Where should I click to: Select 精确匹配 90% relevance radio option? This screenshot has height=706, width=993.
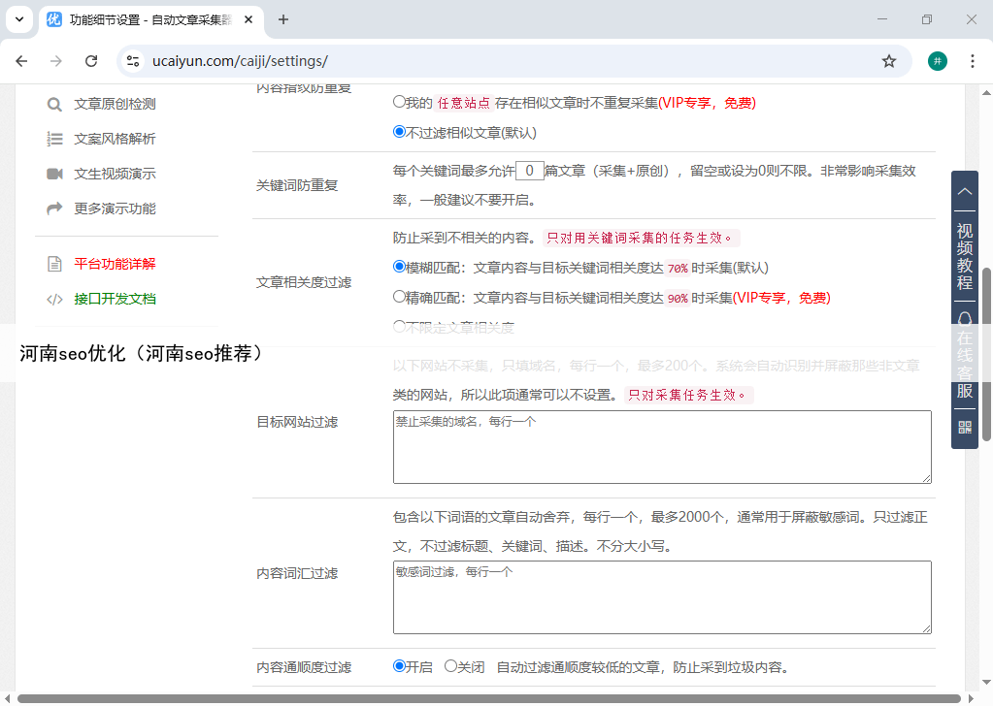click(x=399, y=297)
